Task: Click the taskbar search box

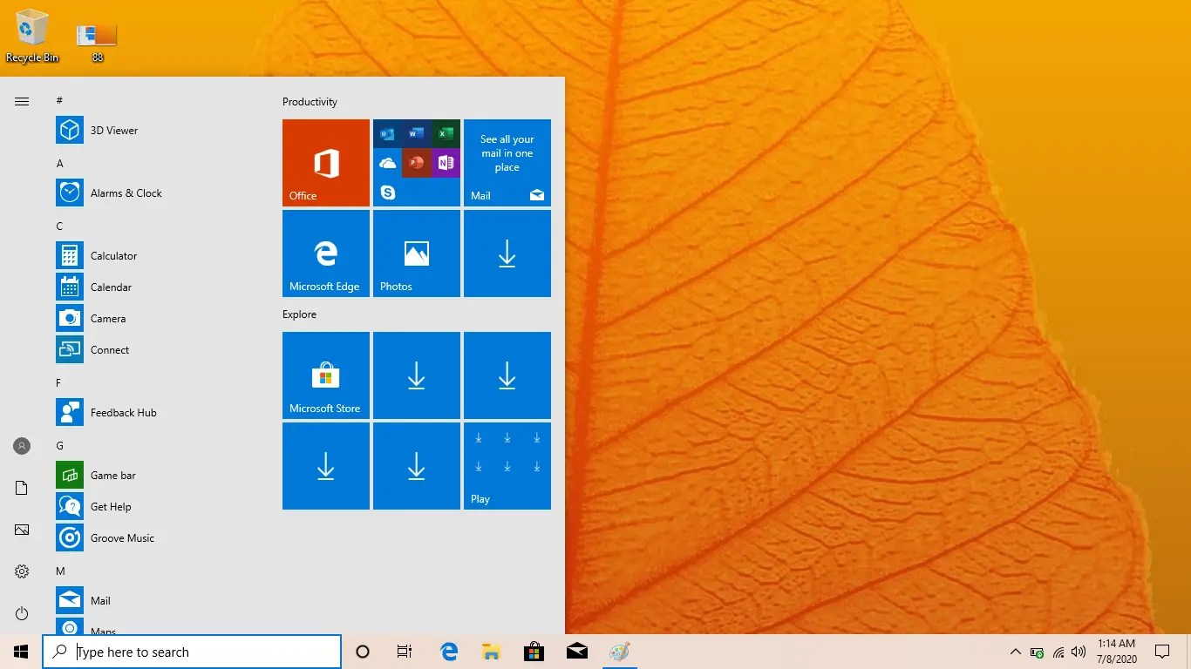Action: (192, 652)
